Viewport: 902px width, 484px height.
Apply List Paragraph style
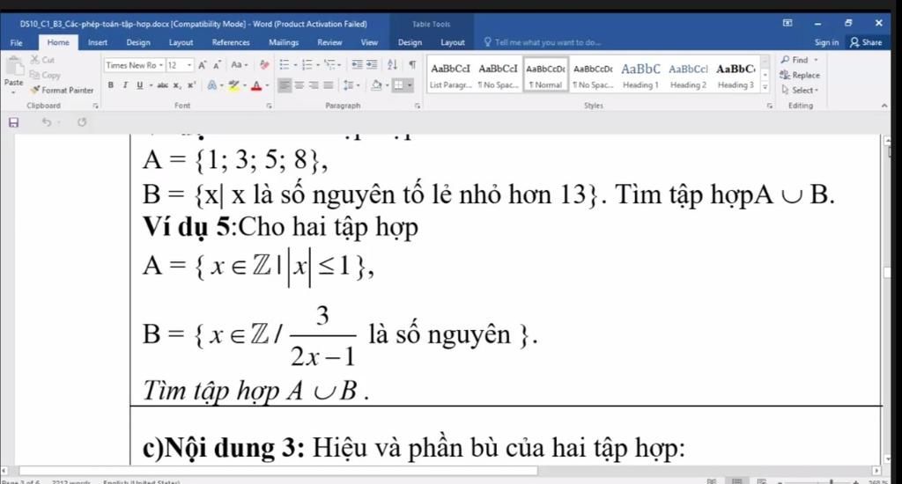tap(450, 76)
